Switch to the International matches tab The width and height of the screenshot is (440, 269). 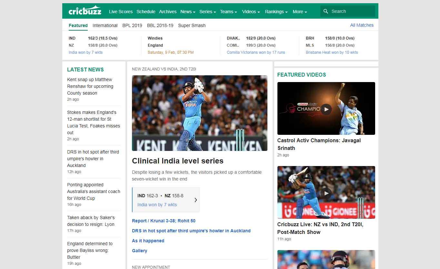(x=105, y=25)
